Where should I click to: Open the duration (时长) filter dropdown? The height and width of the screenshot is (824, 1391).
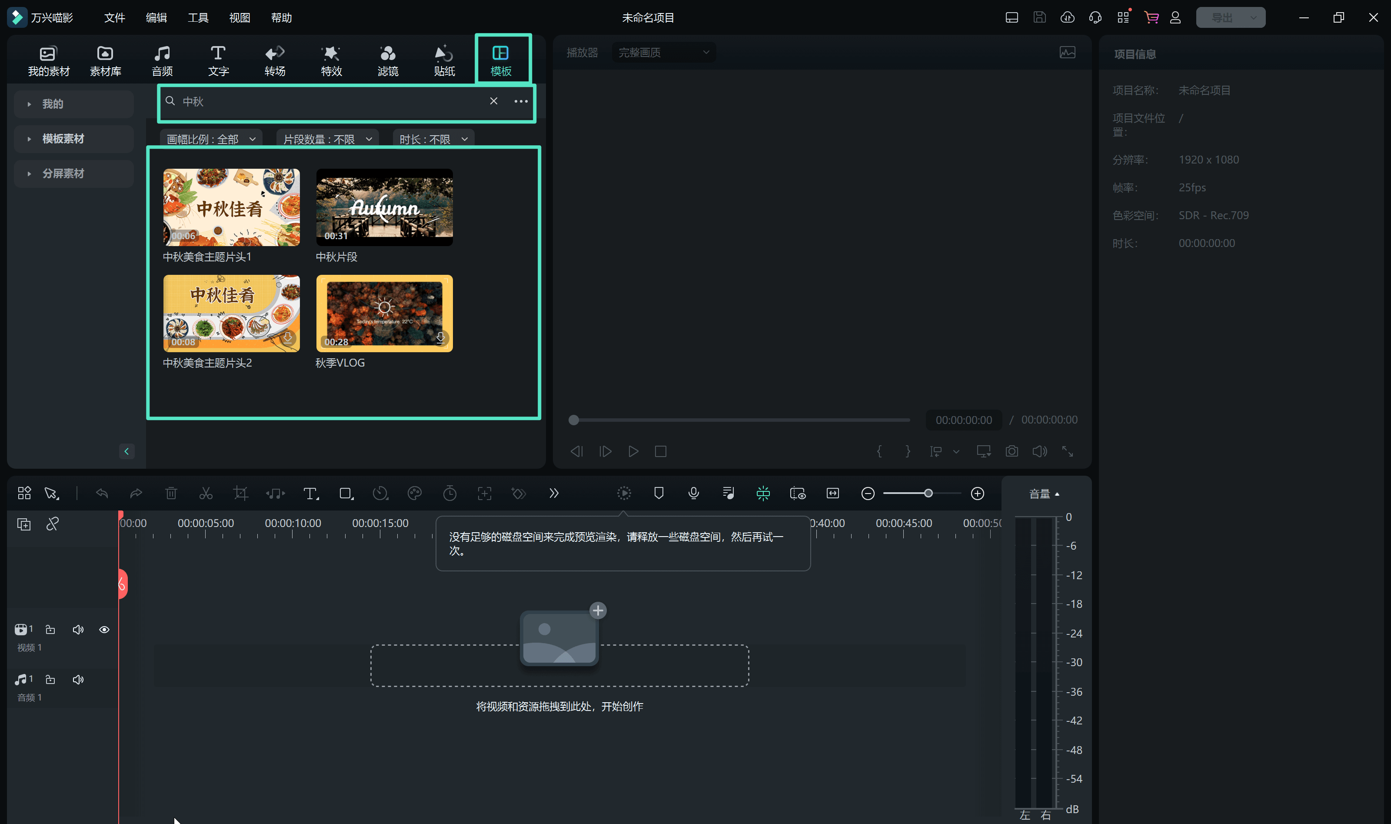[433, 139]
